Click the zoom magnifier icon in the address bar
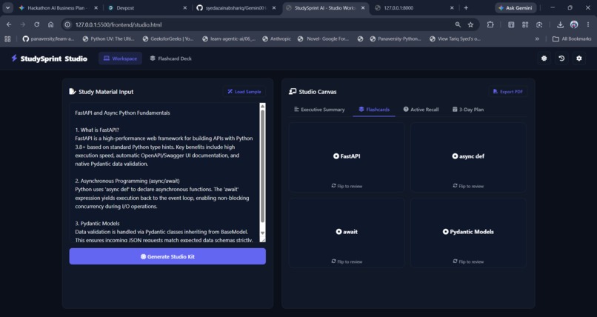597x317 pixels. click(458, 24)
